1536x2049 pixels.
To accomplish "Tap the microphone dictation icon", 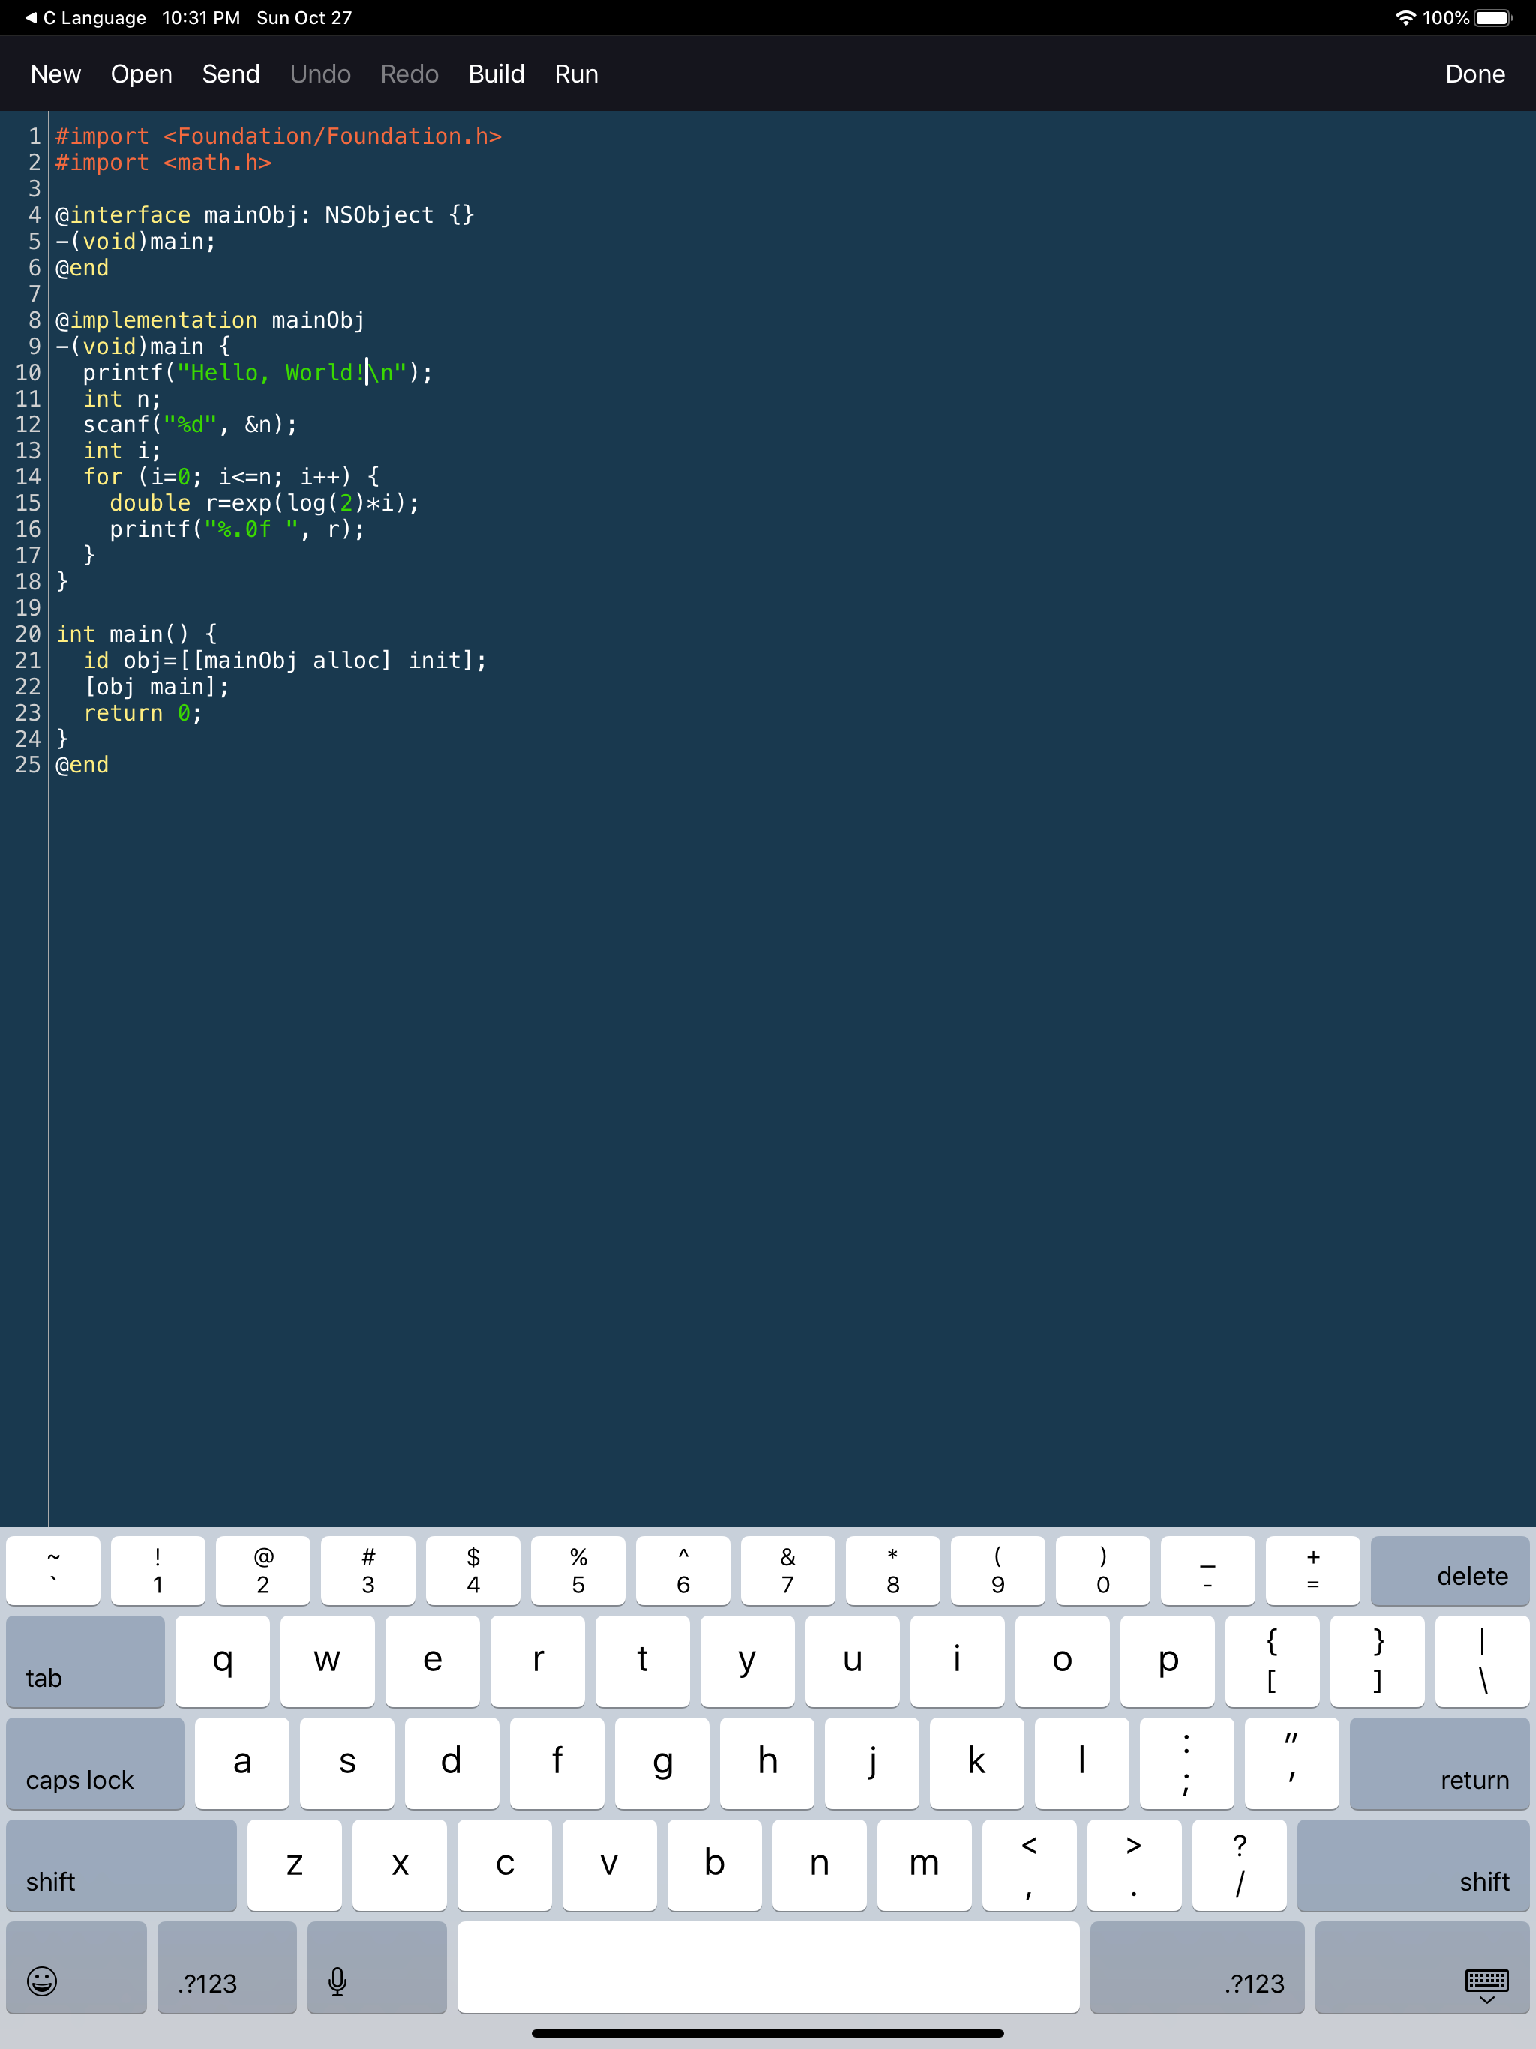I will click(337, 1981).
